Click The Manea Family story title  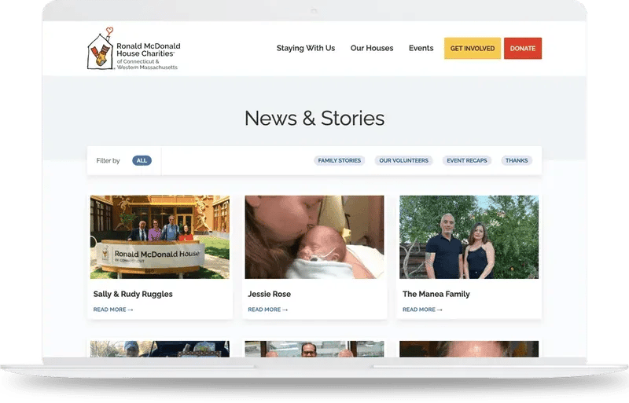pyautogui.click(x=436, y=294)
